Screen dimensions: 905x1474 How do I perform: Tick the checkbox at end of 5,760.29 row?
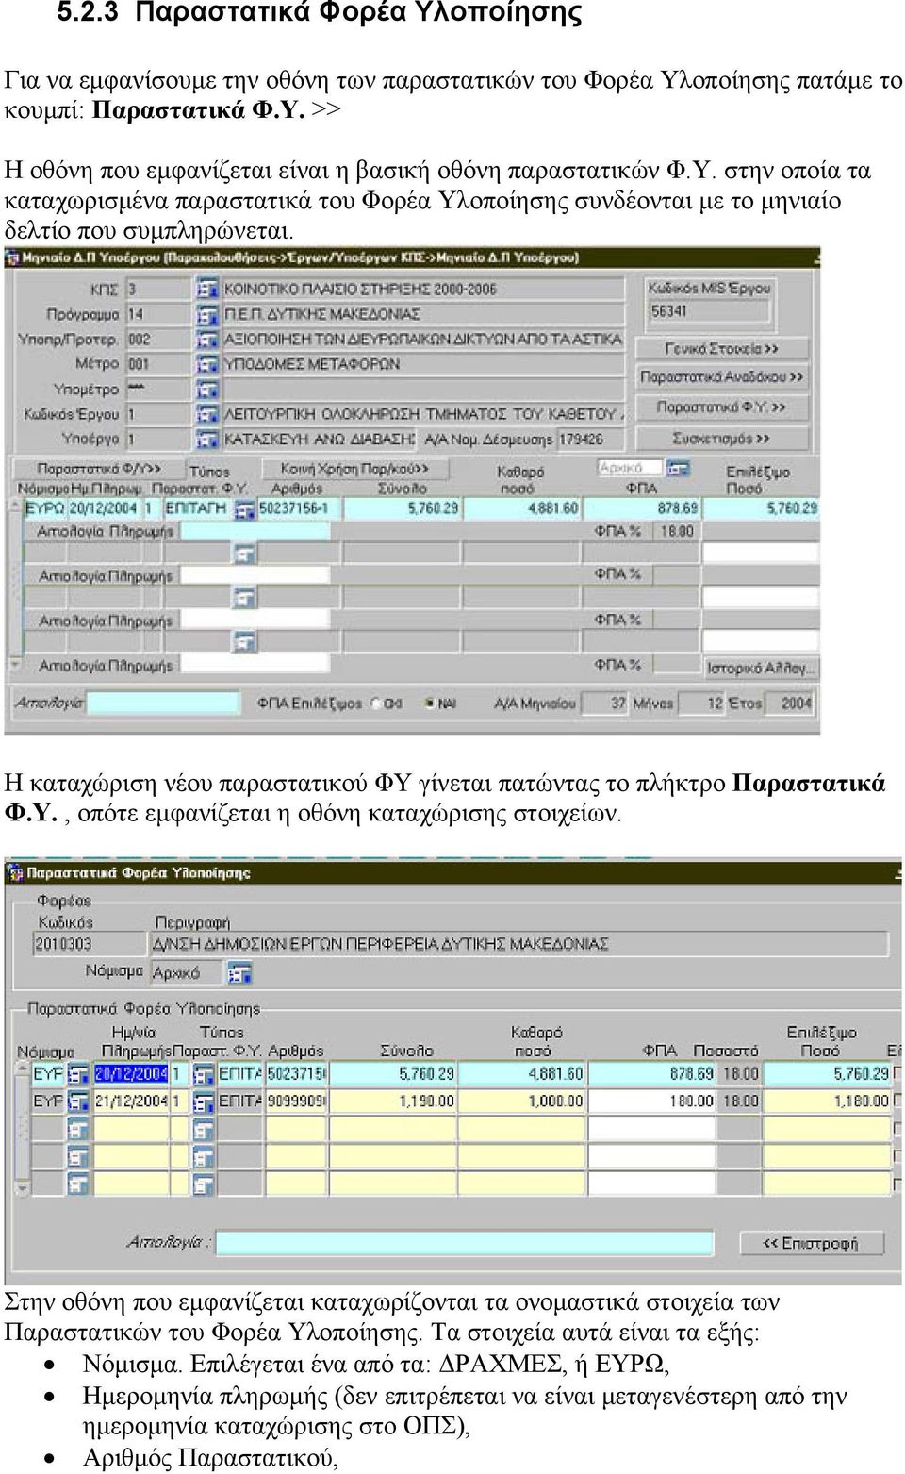click(x=897, y=1073)
